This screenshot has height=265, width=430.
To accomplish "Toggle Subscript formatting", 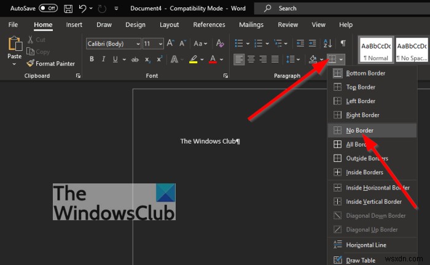I will (147, 60).
